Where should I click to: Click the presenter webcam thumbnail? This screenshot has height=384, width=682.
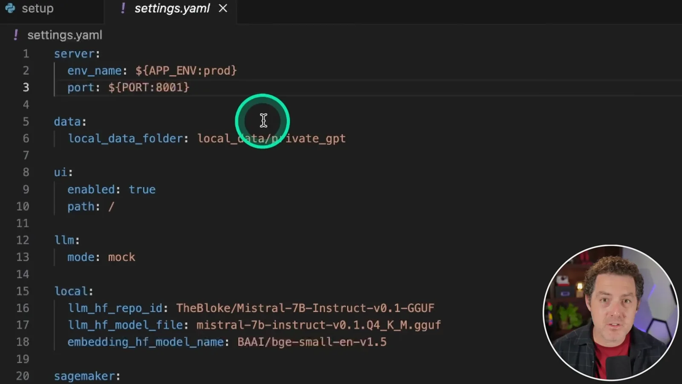pyautogui.click(x=611, y=312)
